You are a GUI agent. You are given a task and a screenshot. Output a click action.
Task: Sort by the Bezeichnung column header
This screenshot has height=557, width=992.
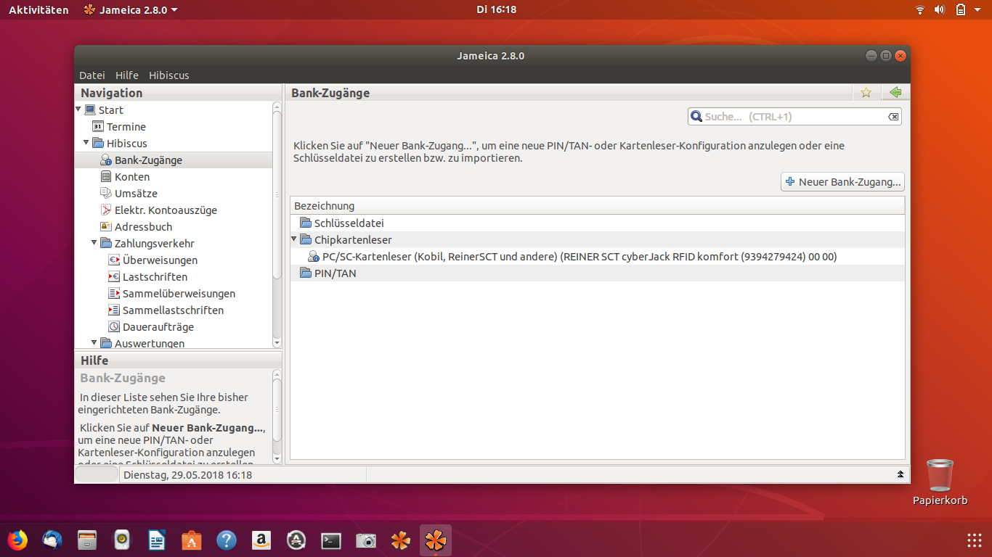(597, 206)
